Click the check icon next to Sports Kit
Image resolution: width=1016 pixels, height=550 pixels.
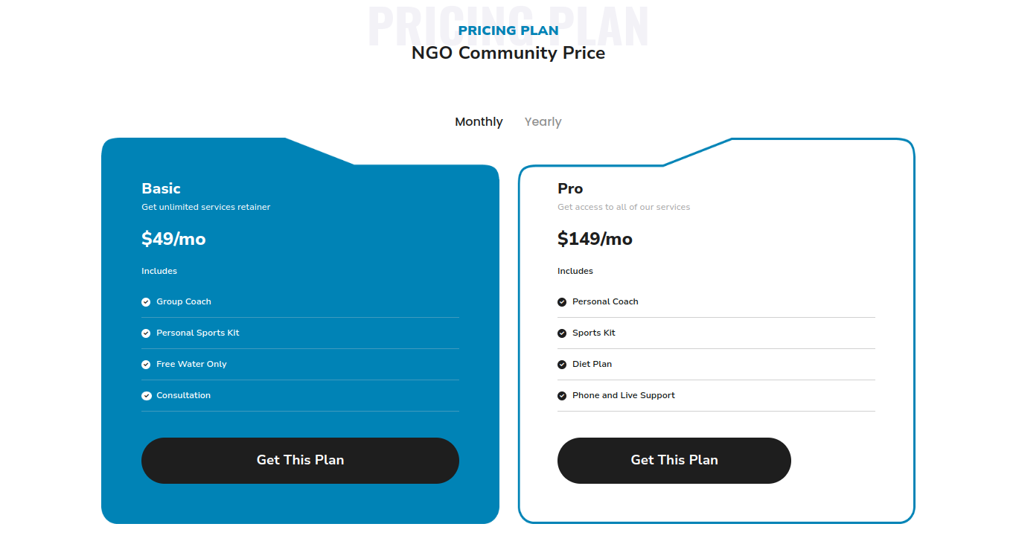pyautogui.click(x=562, y=333)
